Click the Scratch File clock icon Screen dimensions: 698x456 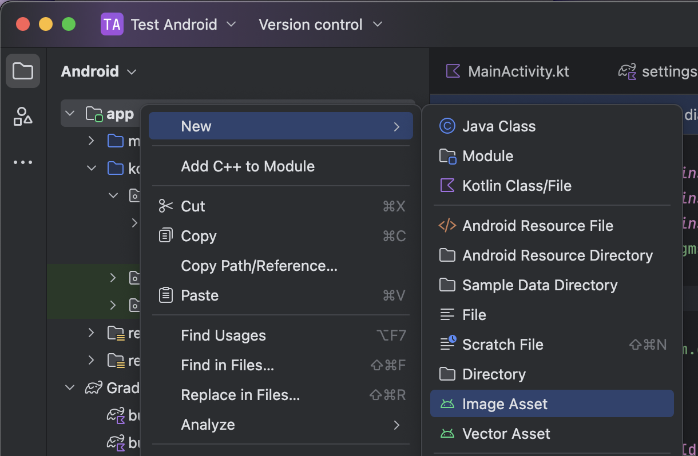coord(447,343)
